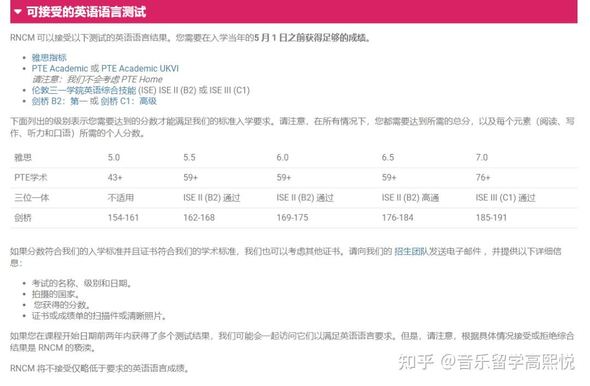Click the 剑桥 score 162-168 cell
The image size is (590, 386).
click(x=199, y=218)
